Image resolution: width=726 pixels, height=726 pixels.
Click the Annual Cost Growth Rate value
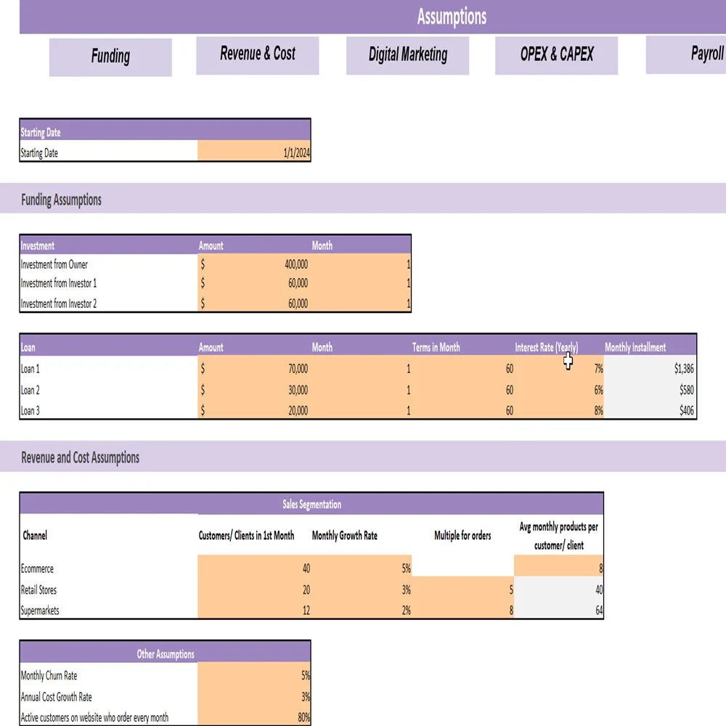click(253, 697)
